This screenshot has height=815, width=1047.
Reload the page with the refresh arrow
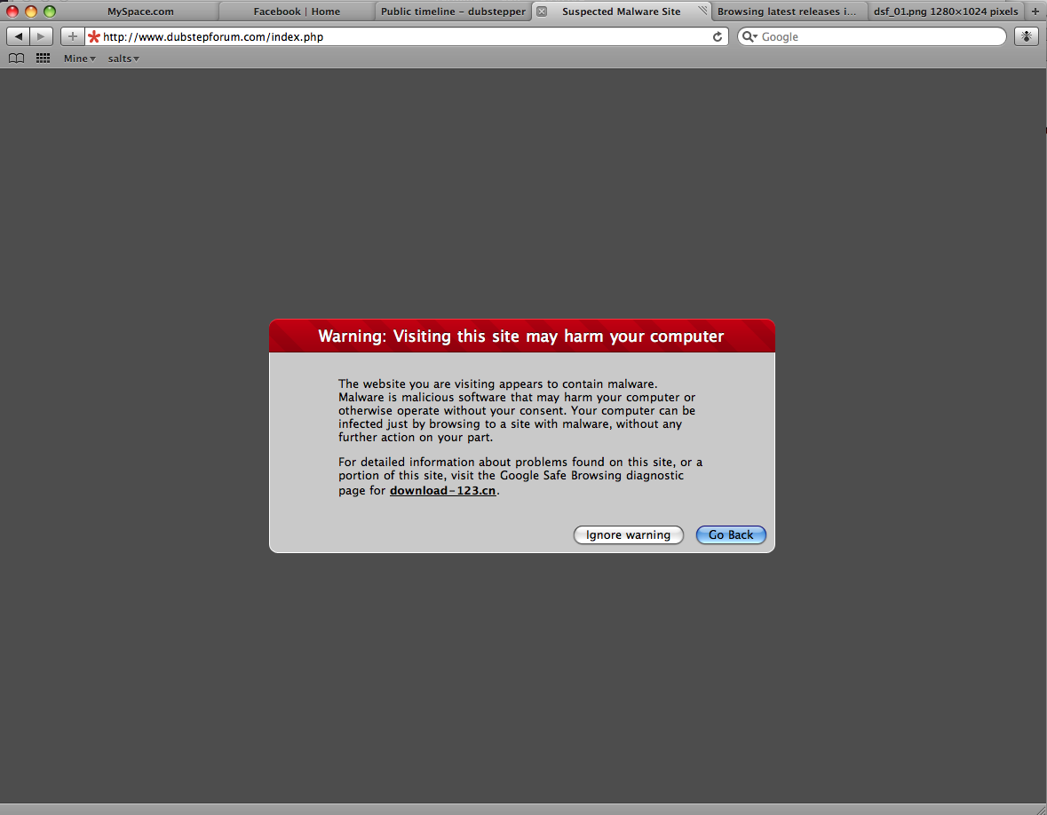[x=718, y=36]
